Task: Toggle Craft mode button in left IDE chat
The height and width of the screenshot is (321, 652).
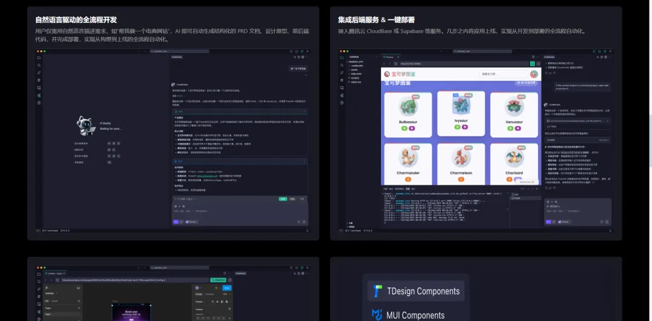Action: [x=176, y=221]
